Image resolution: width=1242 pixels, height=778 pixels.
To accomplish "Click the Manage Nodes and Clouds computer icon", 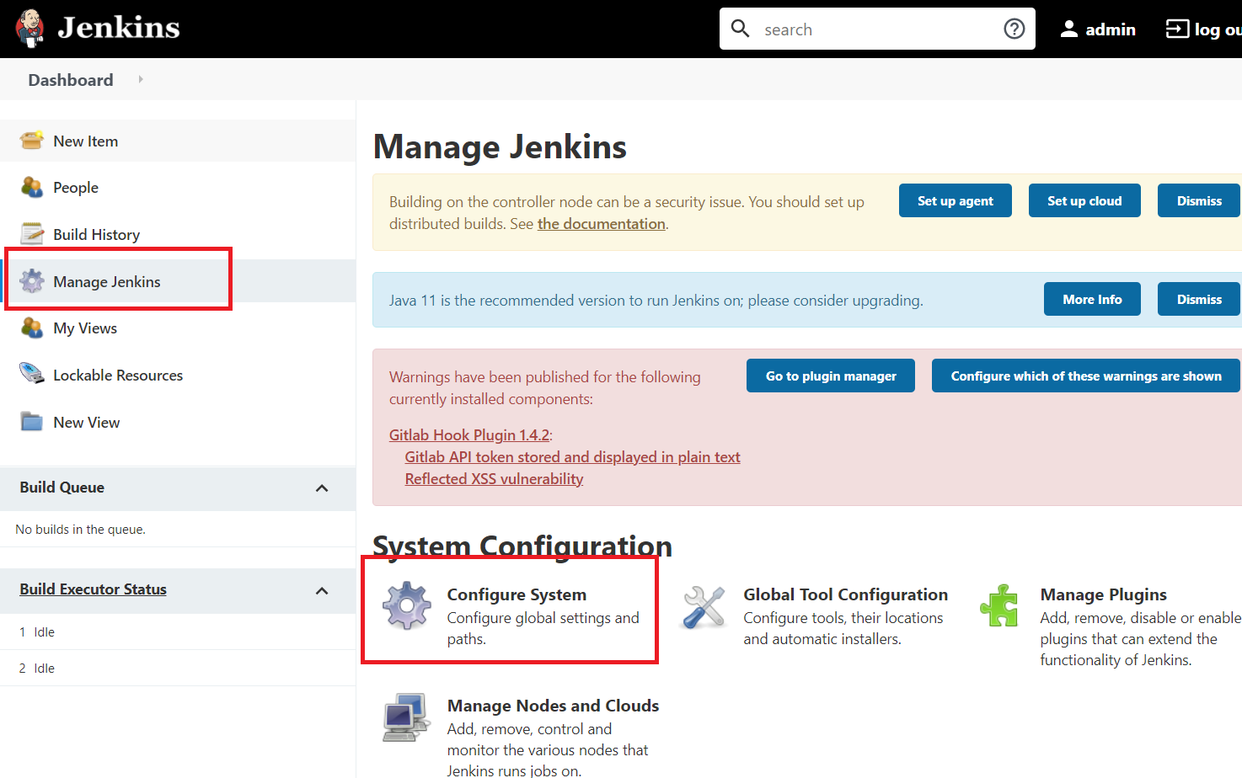I will (x=407, y=717).
